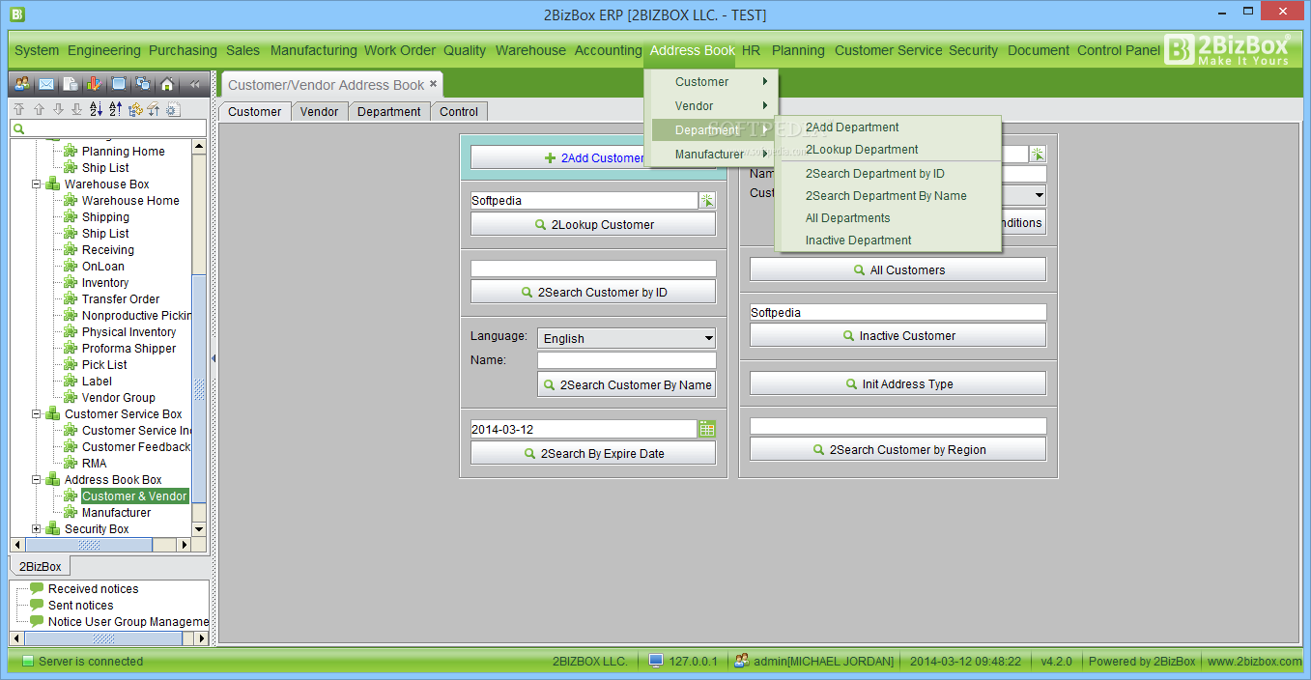Select 2Lookup Department menu item
Viewport: 1311px width, 680px height.
click(x=888, y=150)
